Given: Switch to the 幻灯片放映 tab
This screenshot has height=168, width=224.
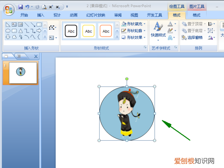Looking at the screenshot, I should tap(96, 15).
